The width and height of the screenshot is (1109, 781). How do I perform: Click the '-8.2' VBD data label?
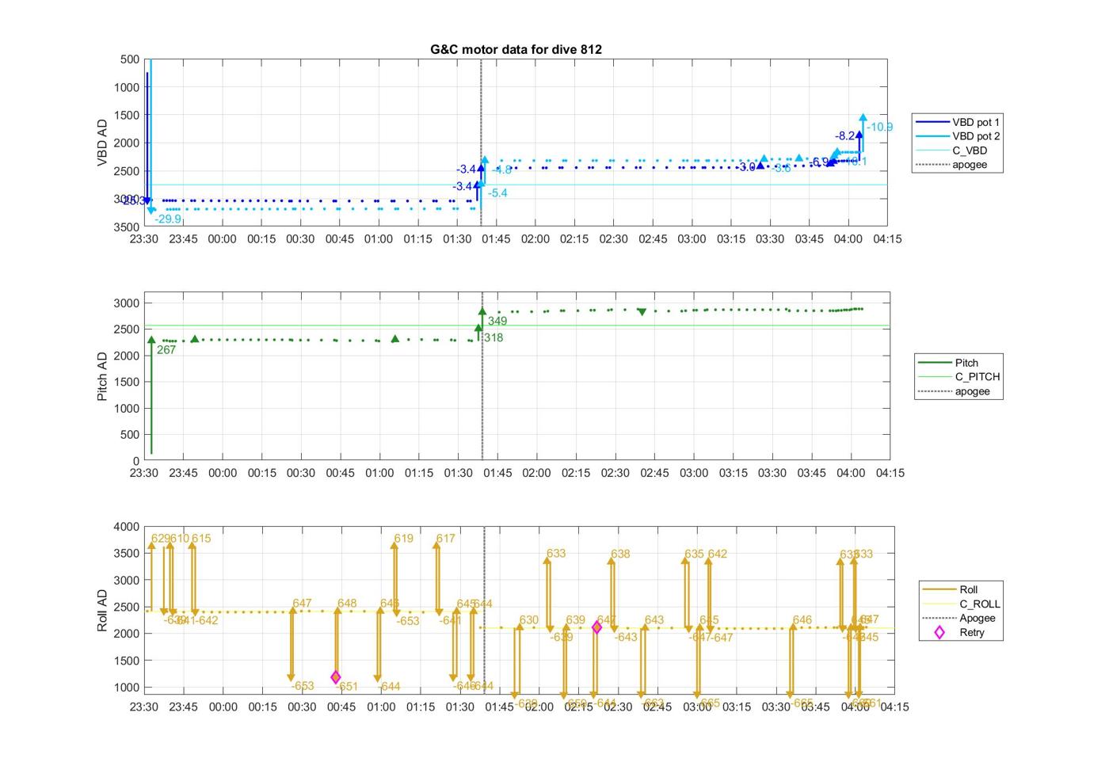(845, 136)
